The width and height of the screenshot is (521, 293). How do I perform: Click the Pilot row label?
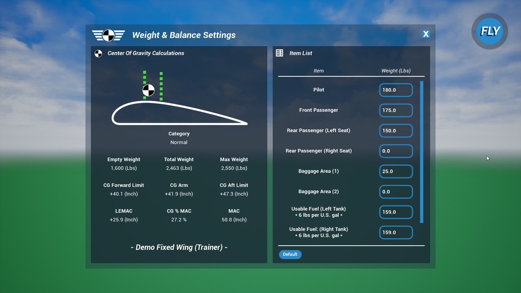click(x=319, y=90)
